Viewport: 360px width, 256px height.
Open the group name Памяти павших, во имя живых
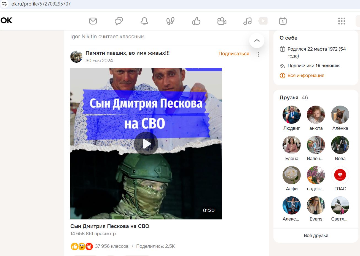coord(128,53)
